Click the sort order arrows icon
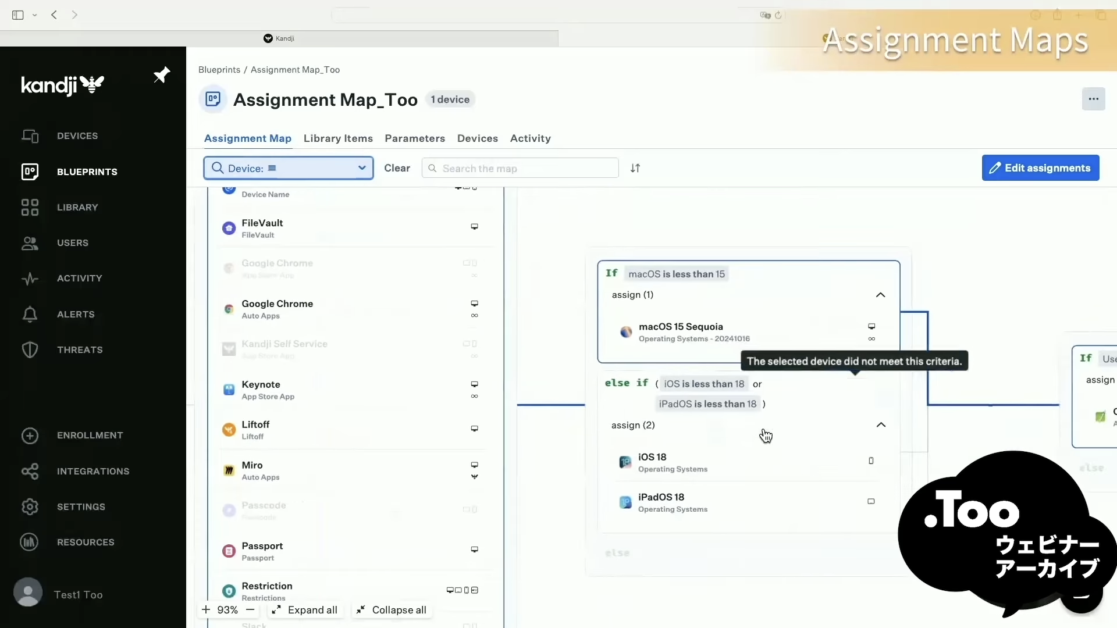The width and height of the screenshot is (1117, 628). [635, 168]
